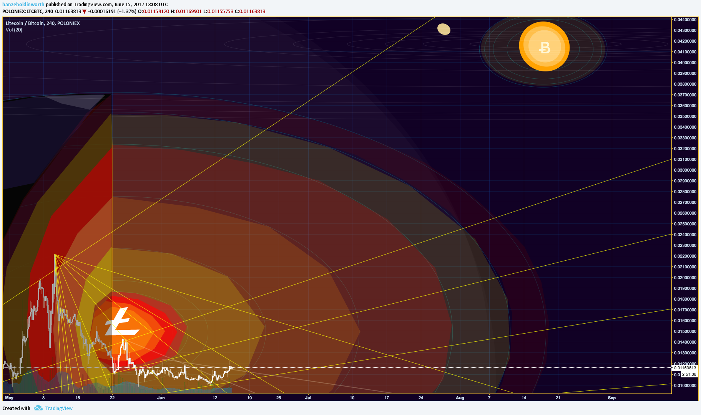Click the 0.03100000 price axis label
The image size is (701, 415).
pos(685,159)
